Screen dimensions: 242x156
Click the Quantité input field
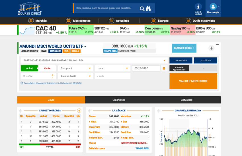point(36,76)
